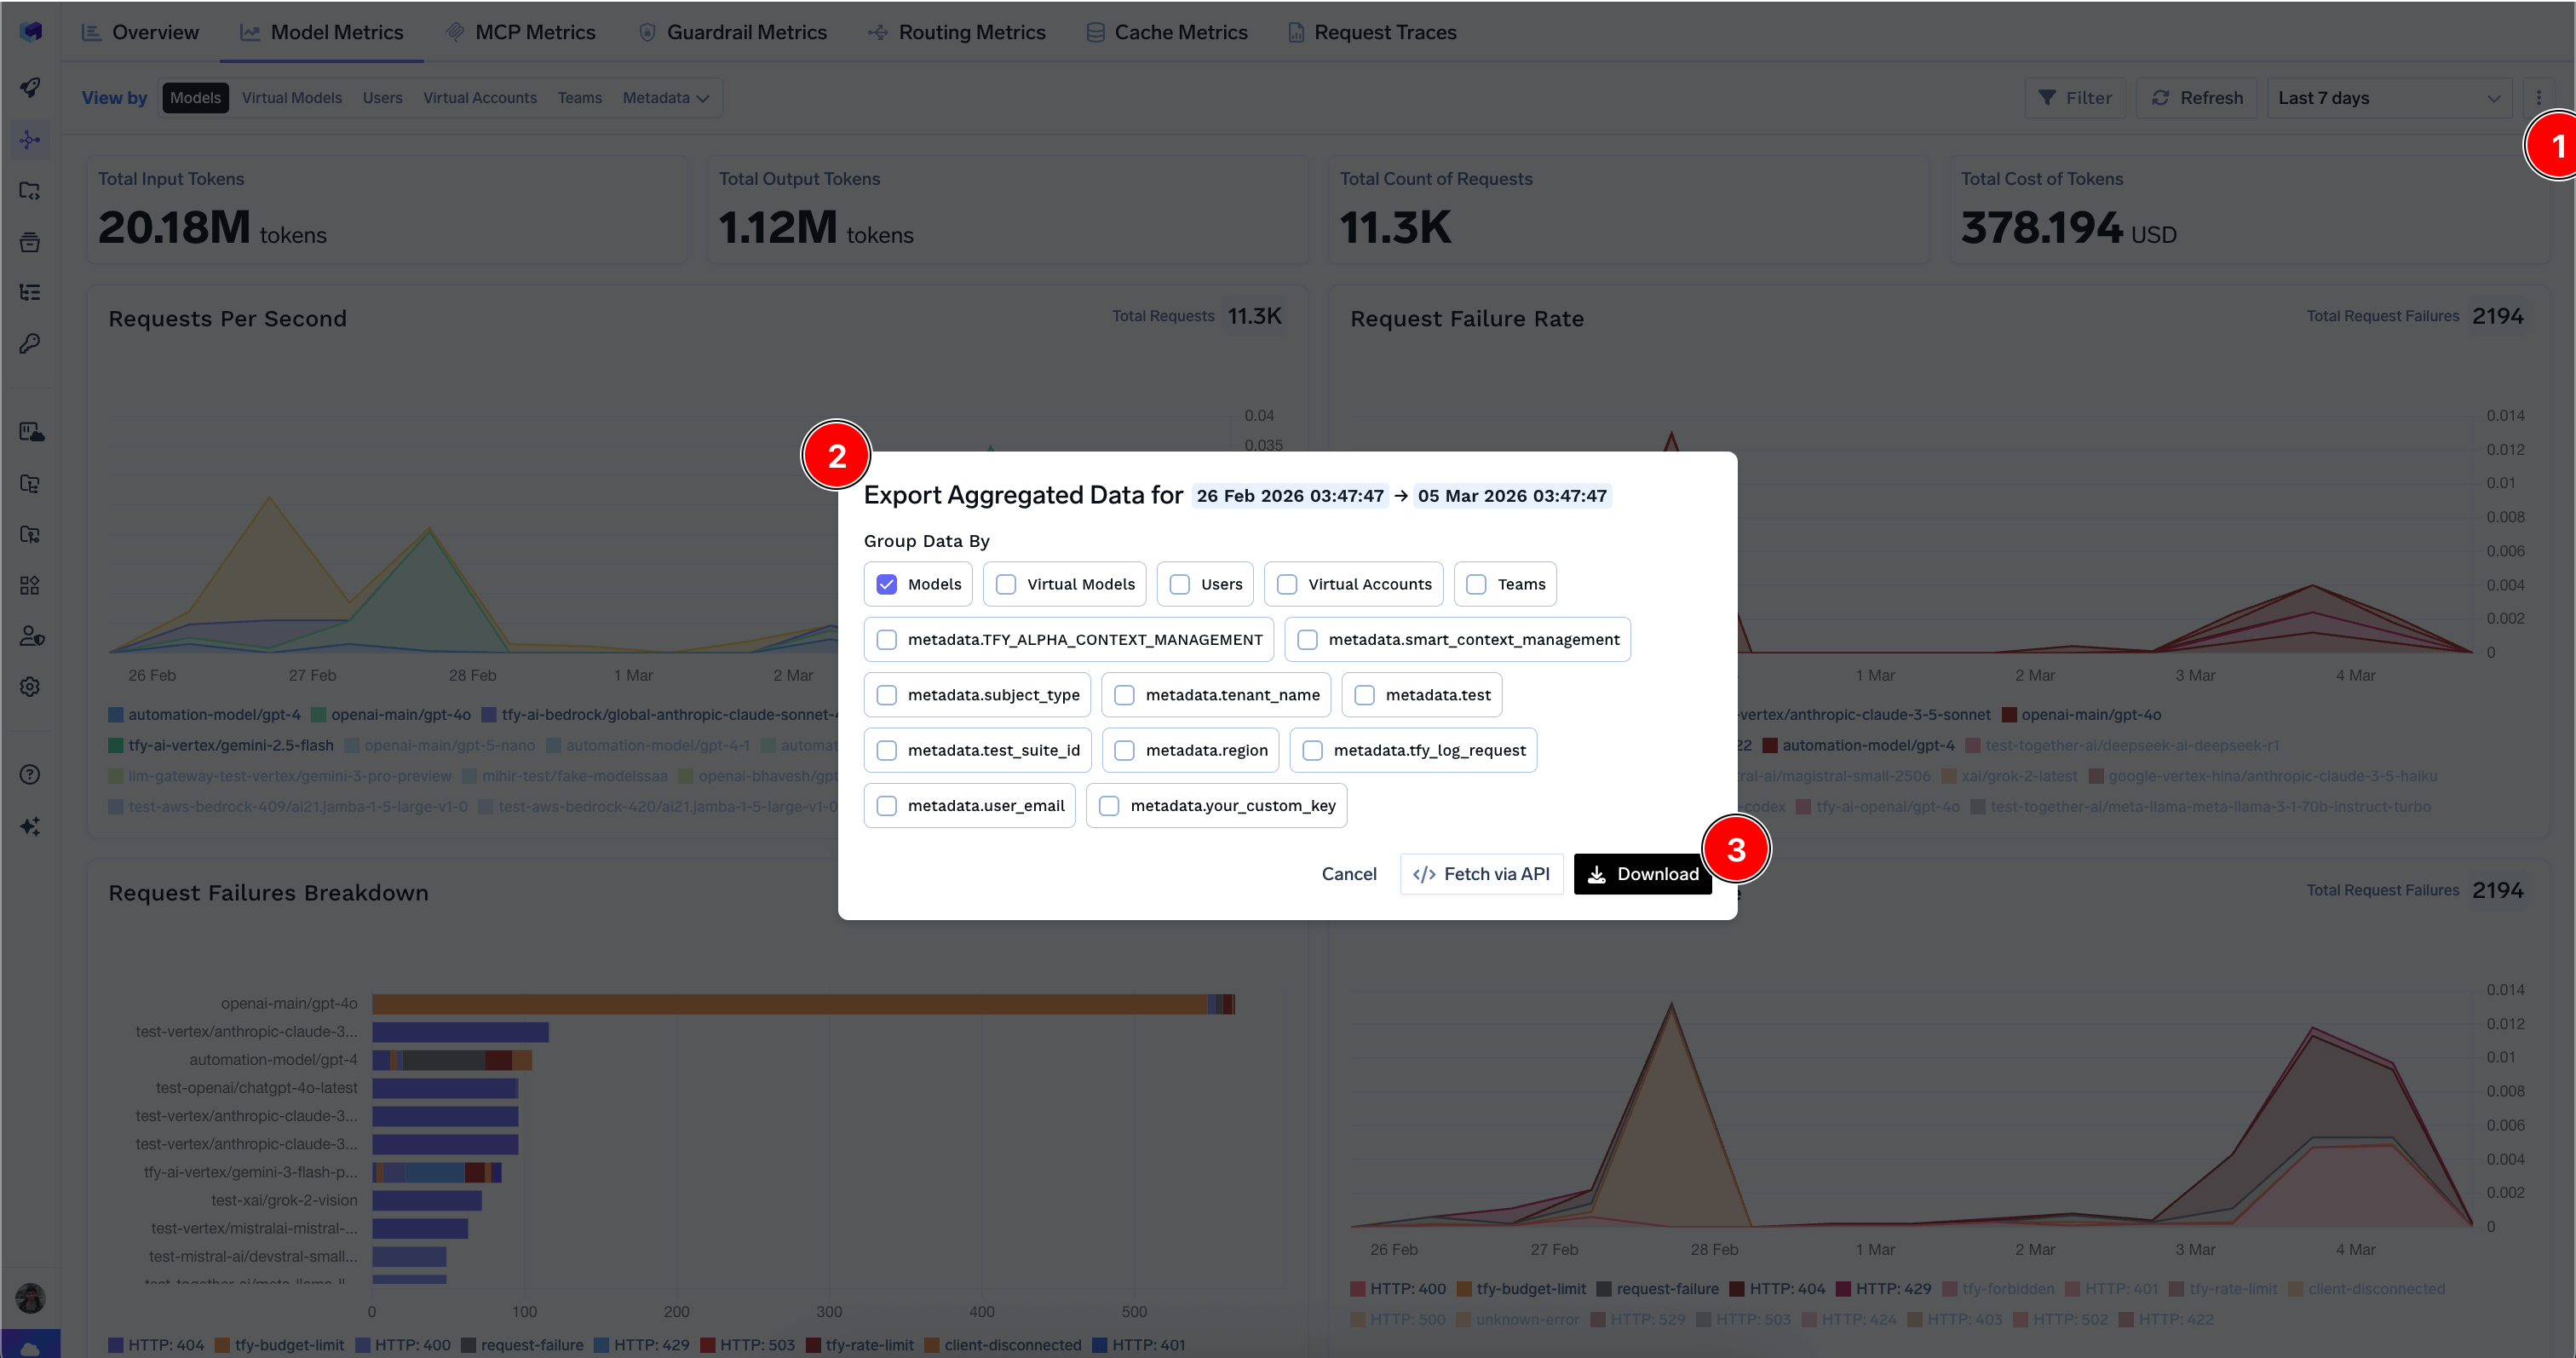This screenshot has width=2576, height=1358.
Task: Click the Fetch via API button
Action: [x=1481, y=873]
